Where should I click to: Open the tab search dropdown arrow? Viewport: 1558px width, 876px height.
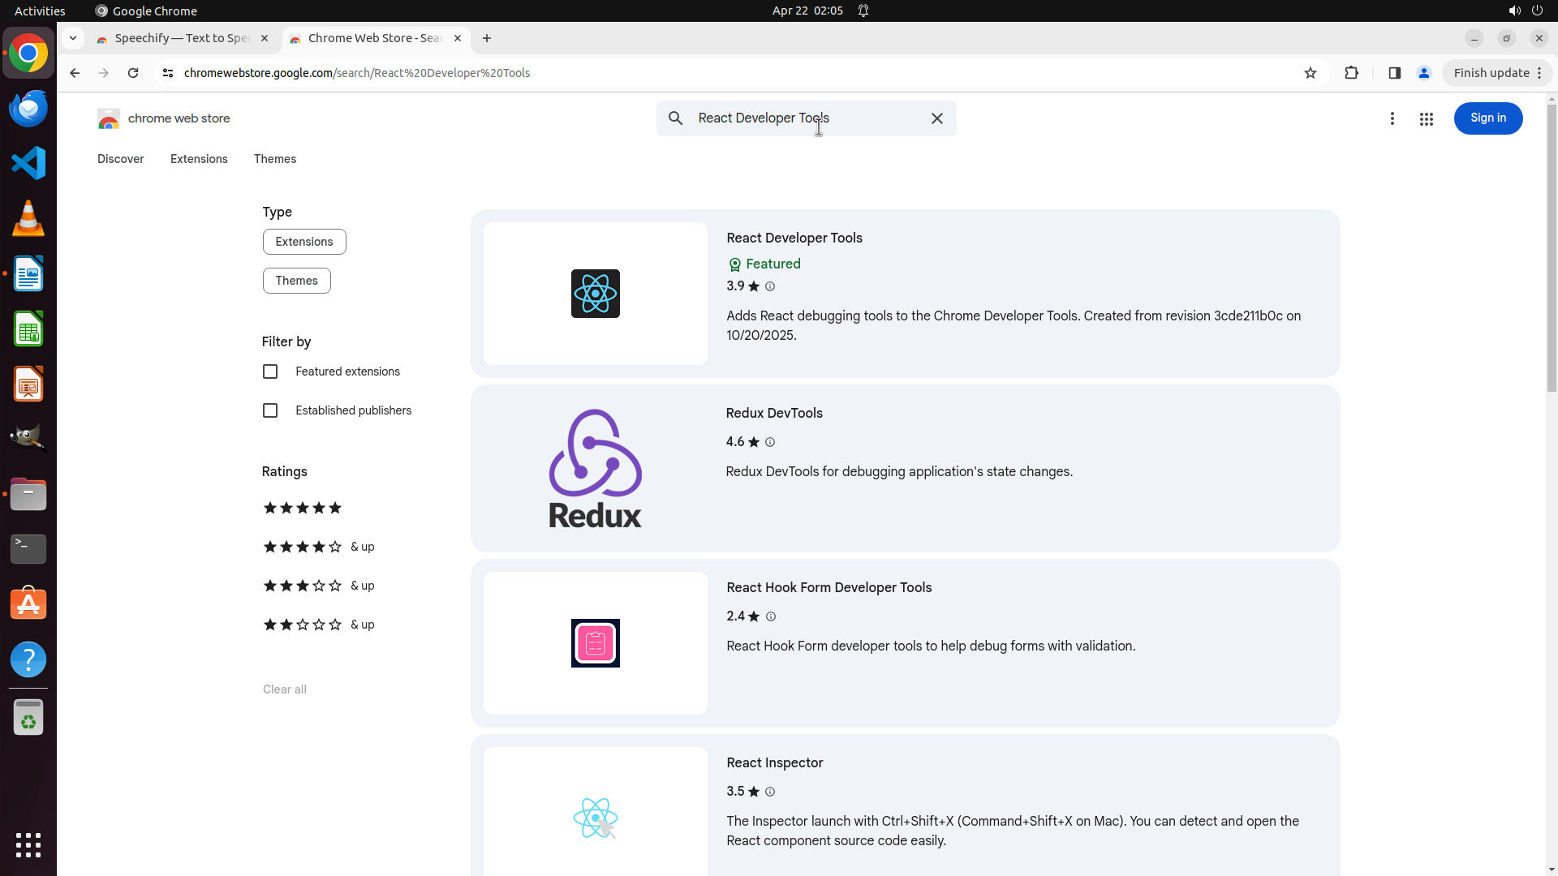[73, 38]
